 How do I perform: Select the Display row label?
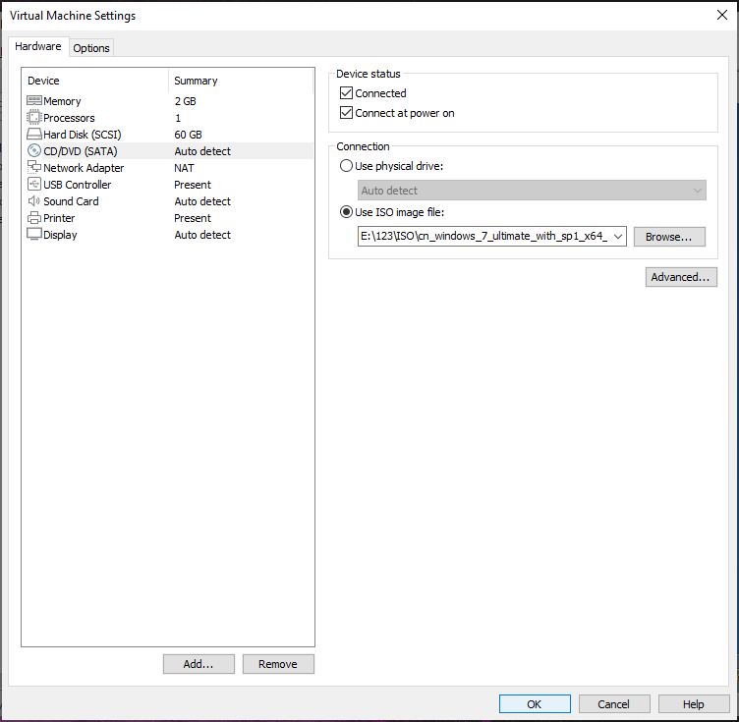[60, 235]
